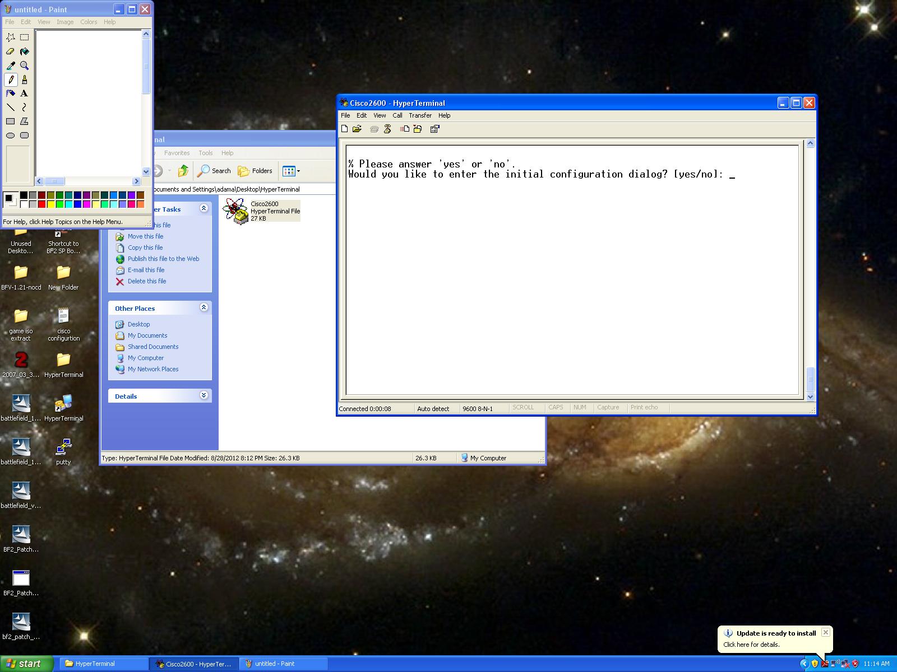Click Move this file link

[x=145, y=236]
